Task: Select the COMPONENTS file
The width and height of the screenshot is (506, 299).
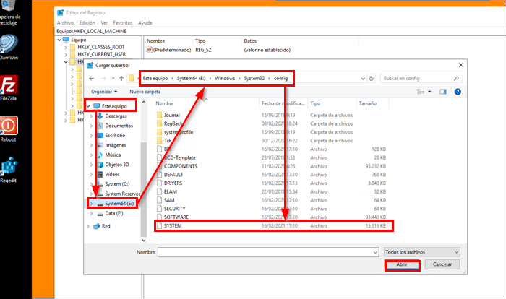Action: point(181,166)
